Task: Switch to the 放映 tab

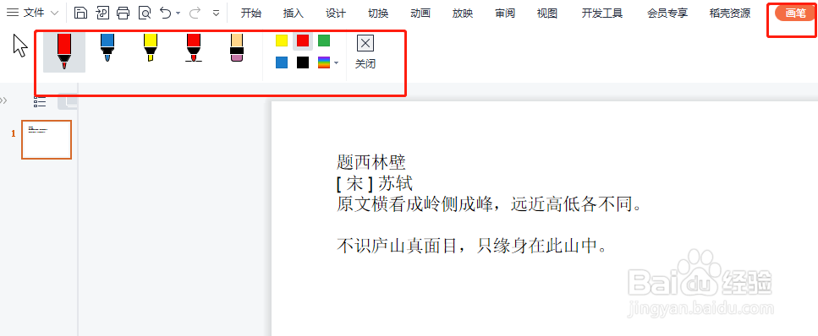Action: (463, 14)
